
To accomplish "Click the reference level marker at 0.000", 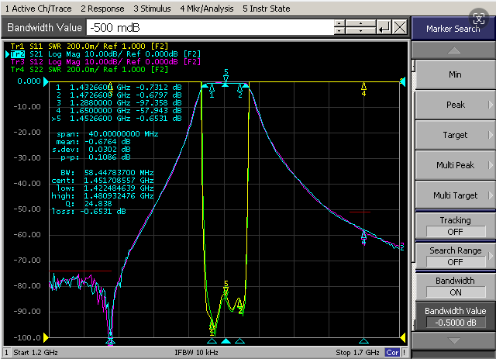I will (46, 81).
